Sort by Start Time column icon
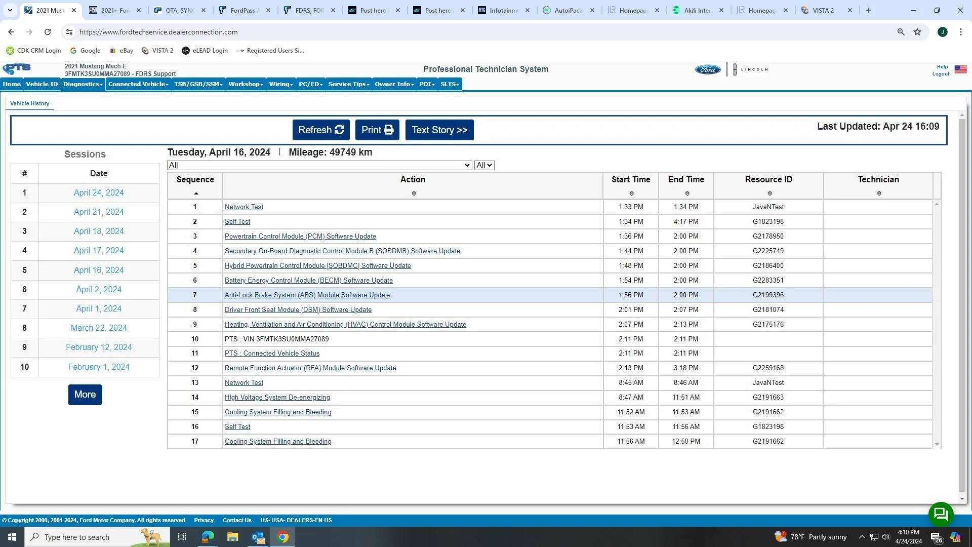The width and height of the screenshot is (972, 547). [x=631, y=193]
